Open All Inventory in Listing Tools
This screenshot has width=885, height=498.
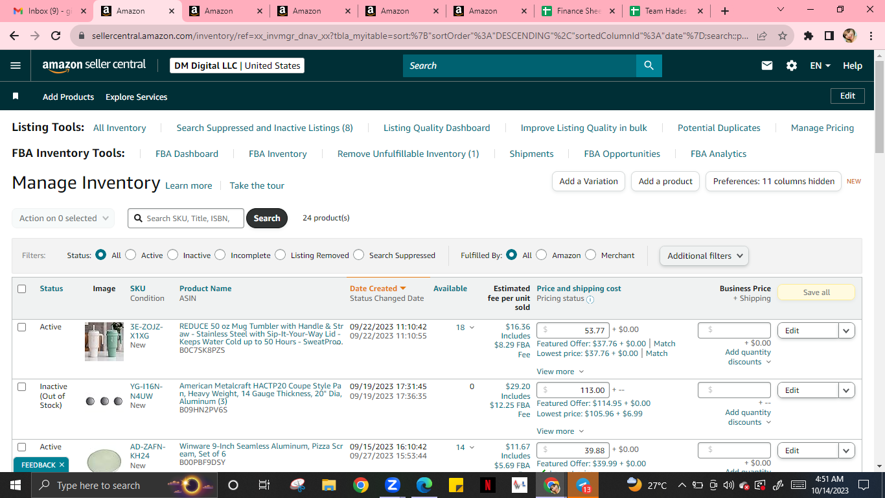tap(120, 128)
